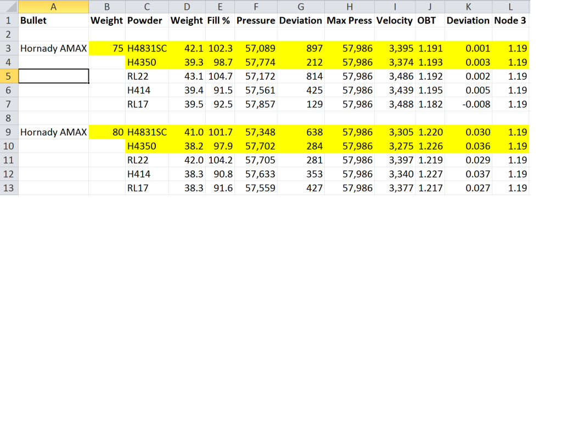Select column H by its header

pyautogui.click(x=350, y=7)
